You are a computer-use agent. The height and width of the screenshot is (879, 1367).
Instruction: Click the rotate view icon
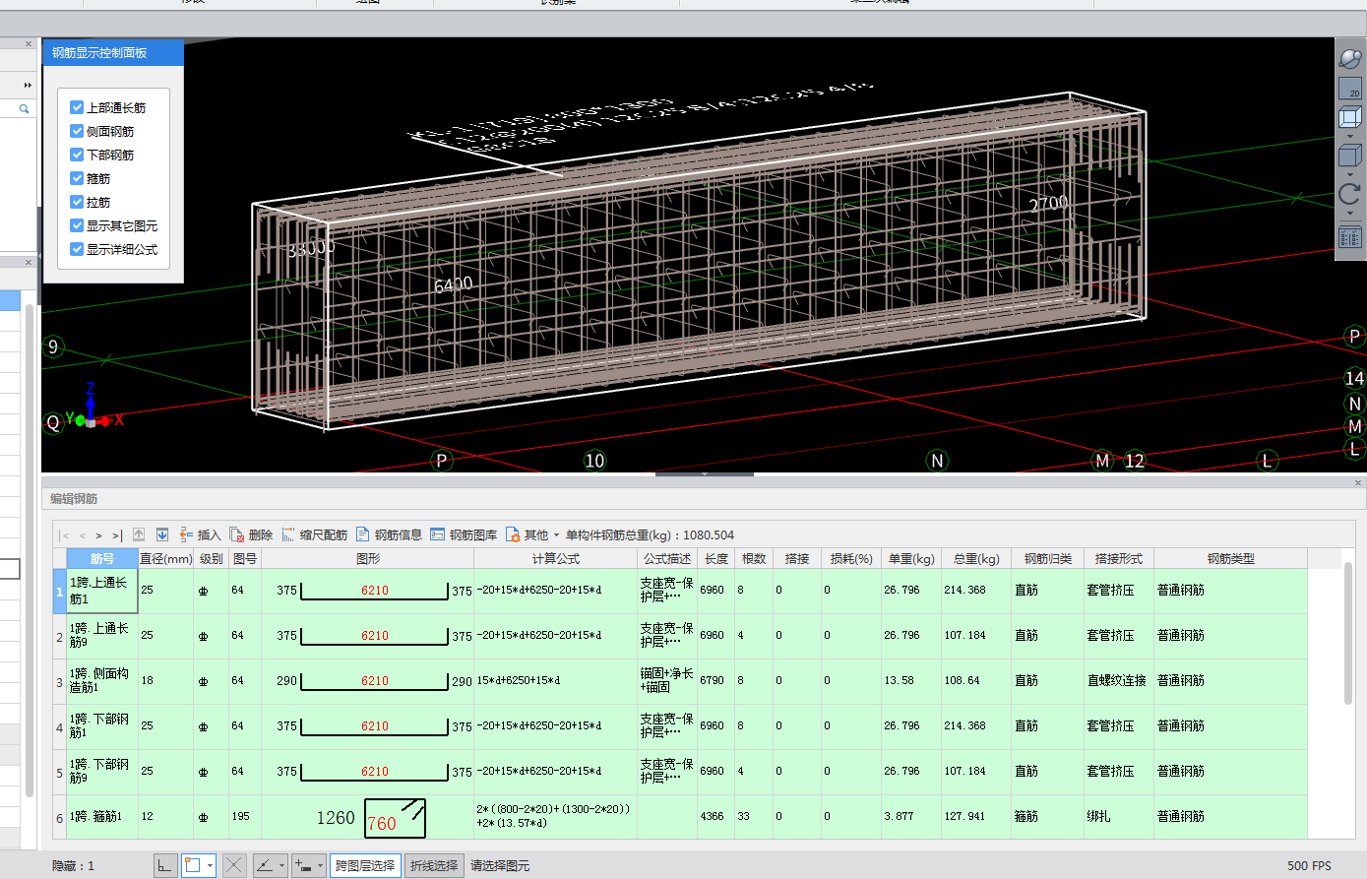click(1350, 194)
